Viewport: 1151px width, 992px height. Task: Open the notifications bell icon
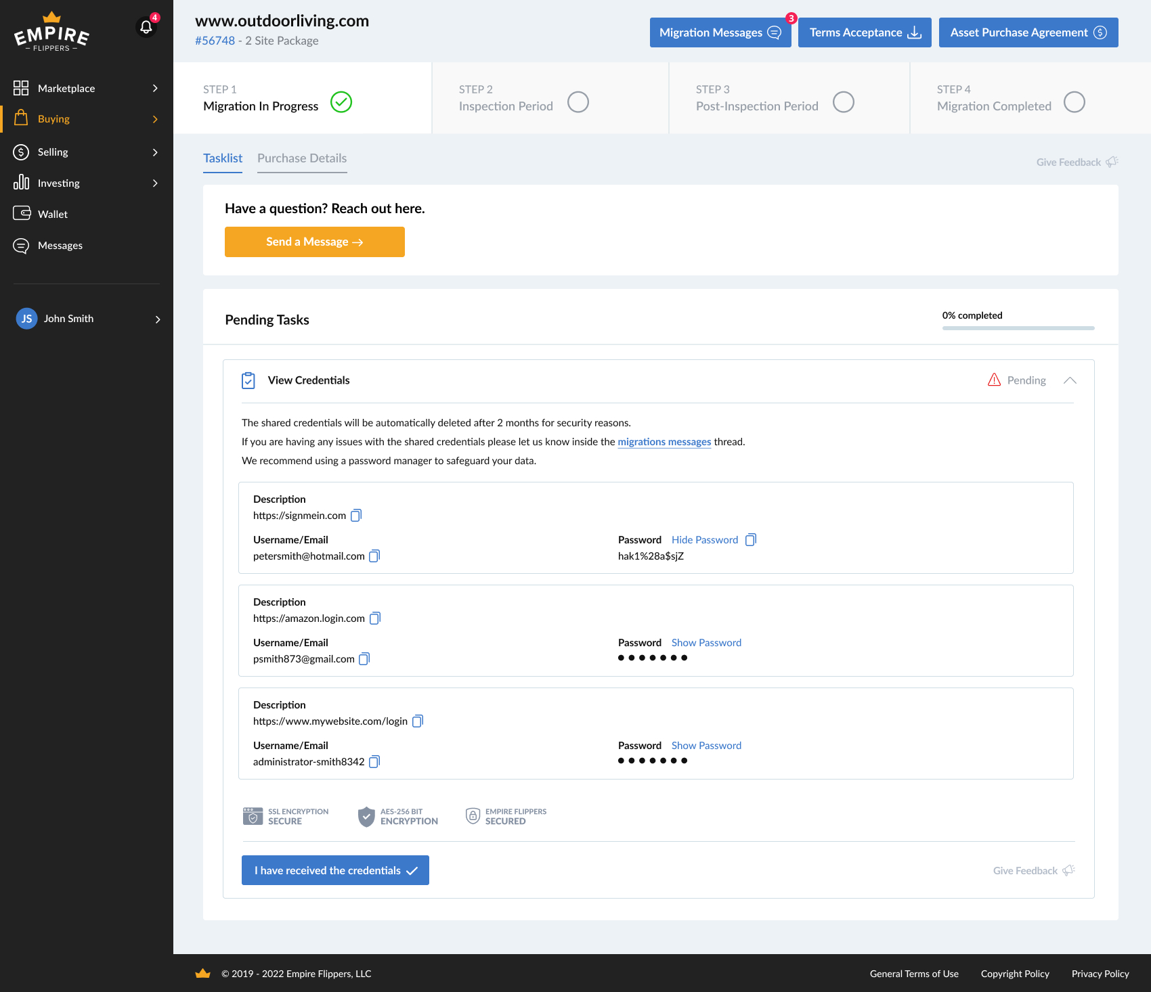pyautogui.click(x=146, y=27)
